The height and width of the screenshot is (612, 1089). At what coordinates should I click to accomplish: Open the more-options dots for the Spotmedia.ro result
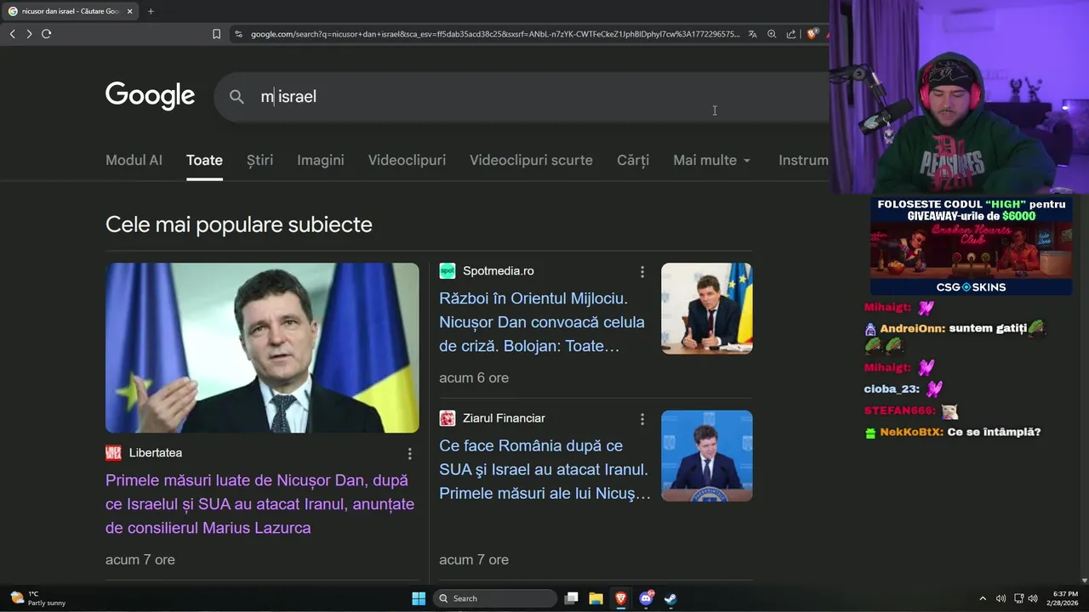[x=642, y=272]
